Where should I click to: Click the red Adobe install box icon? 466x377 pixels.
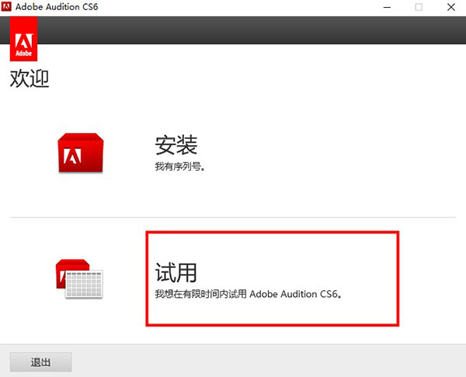point(81,153)
